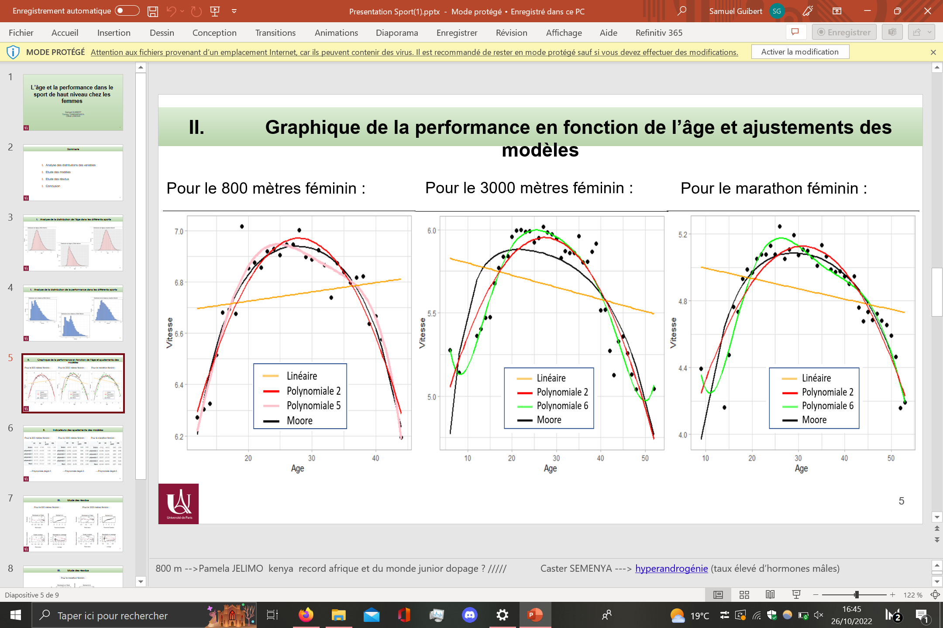Viewport: 943px width, 628px height.
Task: Open File Explorer from taskbar
Action: coord(338,615)
